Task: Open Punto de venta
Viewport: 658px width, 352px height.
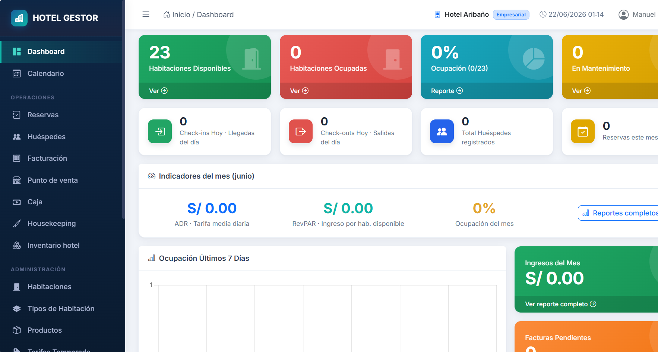Action: pyautogui.click(x=62, y=180)
